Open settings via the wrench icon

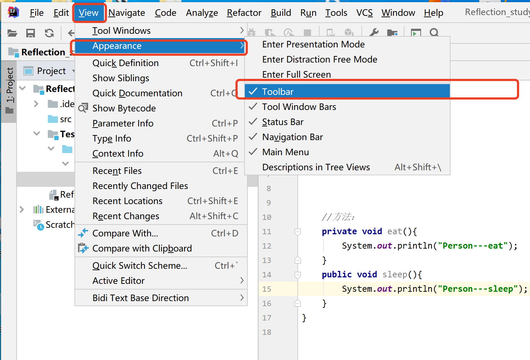point(374,33)
